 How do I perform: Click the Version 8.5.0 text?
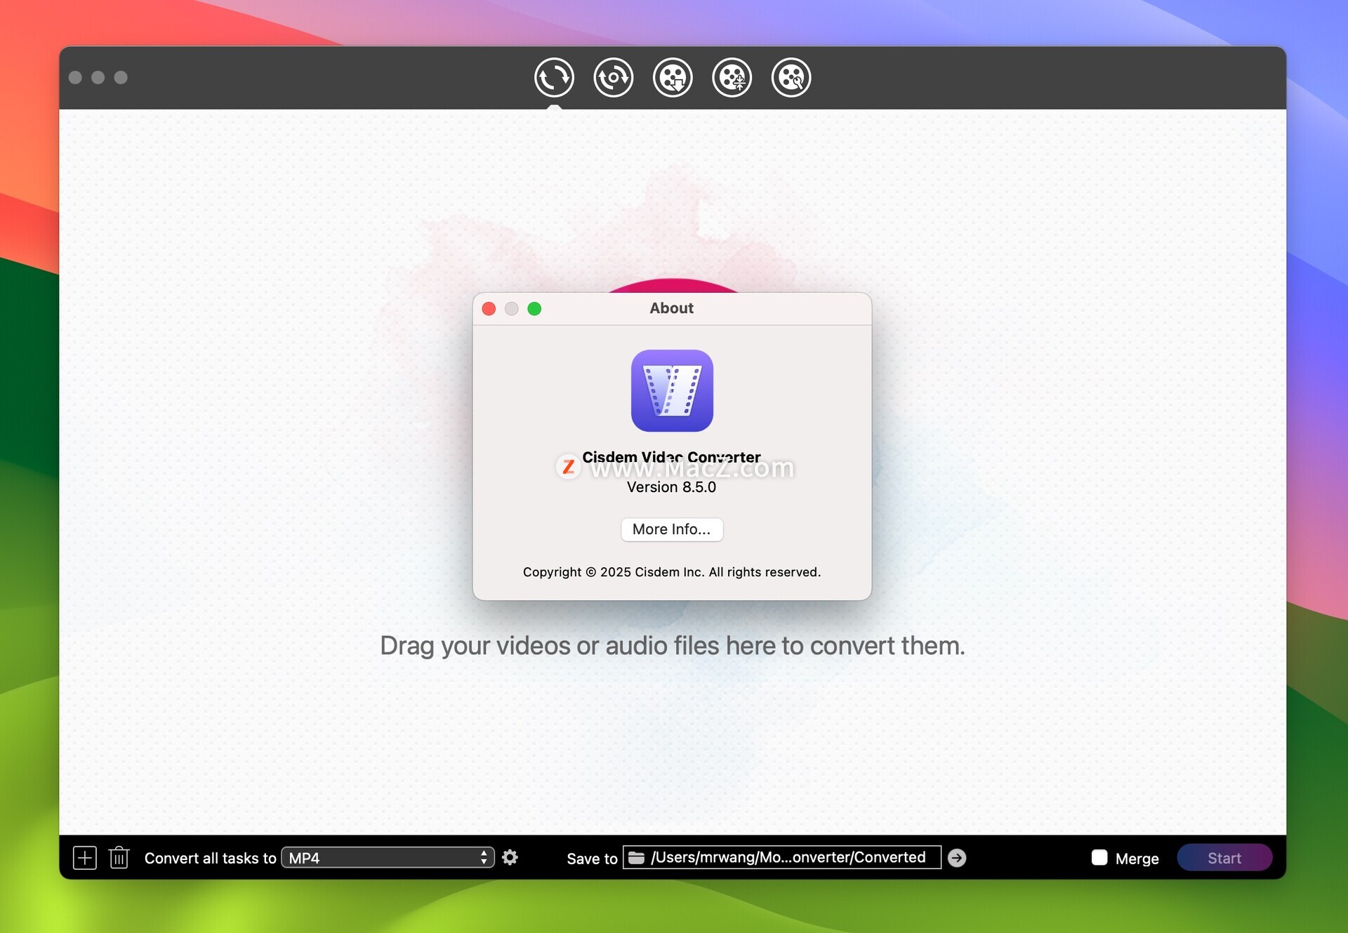(671, 487)
